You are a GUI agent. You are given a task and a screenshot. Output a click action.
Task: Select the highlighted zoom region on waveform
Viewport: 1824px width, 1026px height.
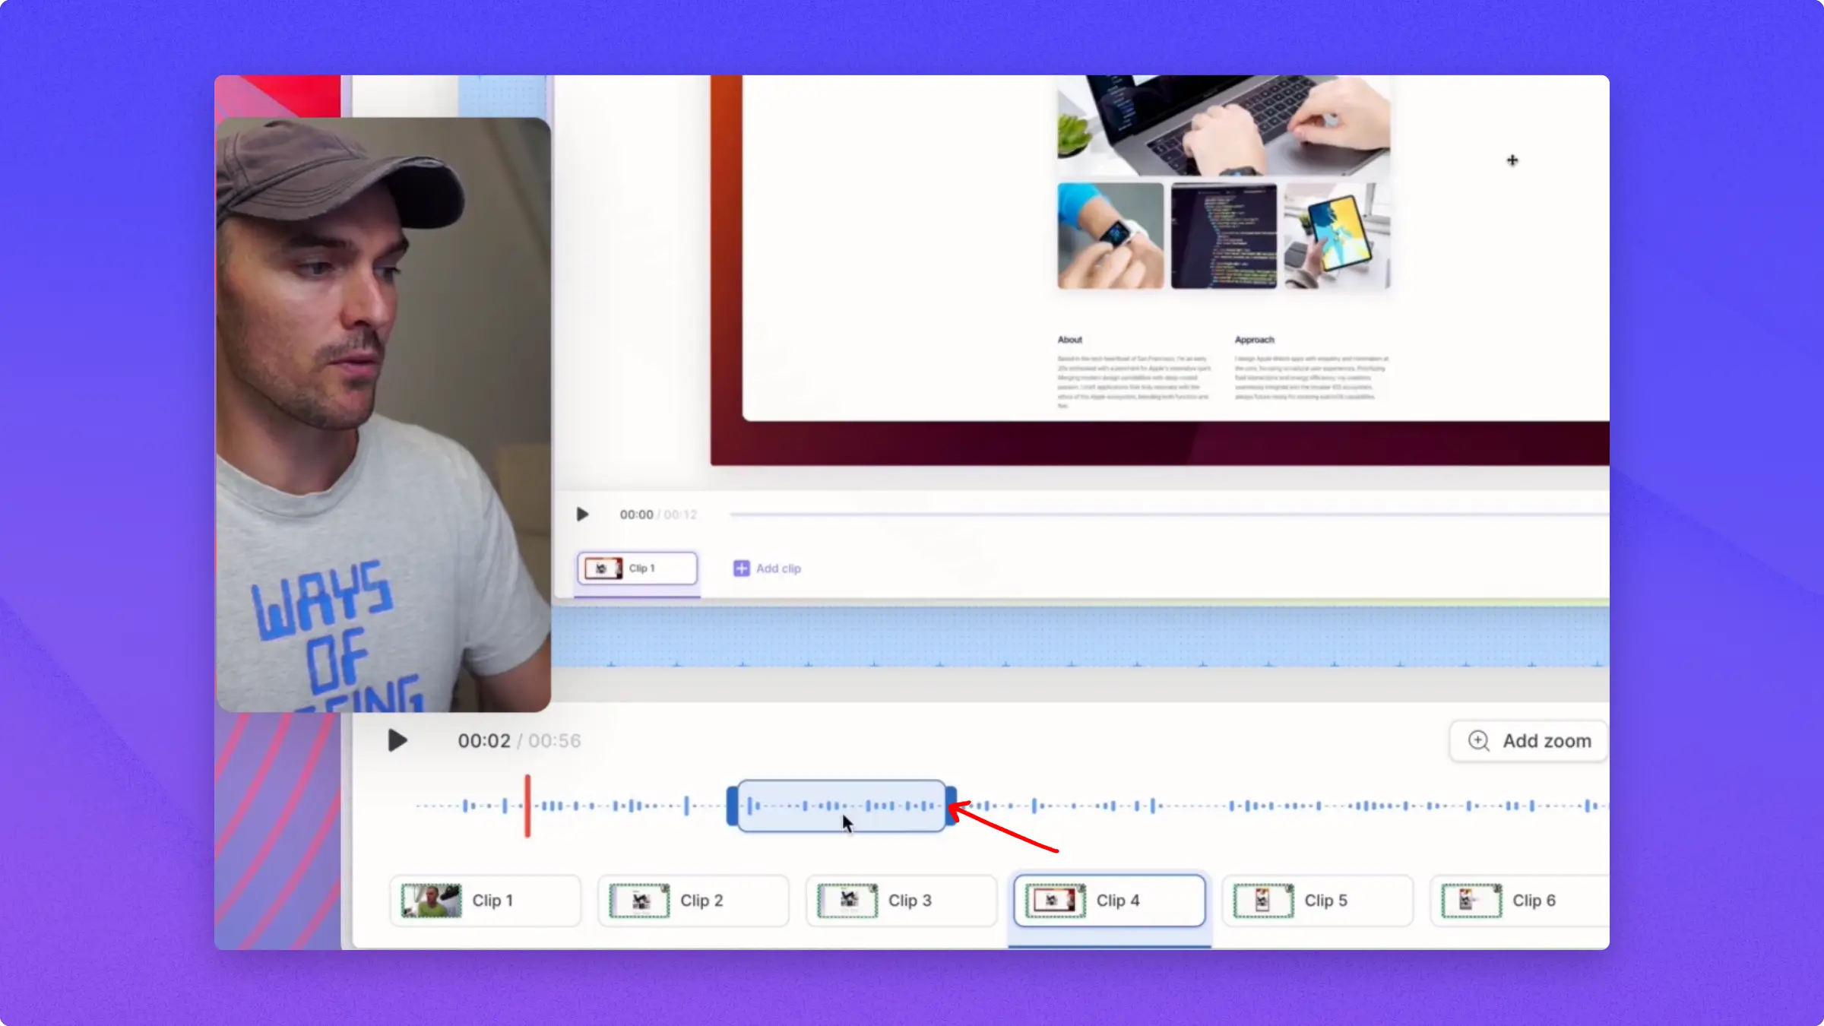point(841,806)
